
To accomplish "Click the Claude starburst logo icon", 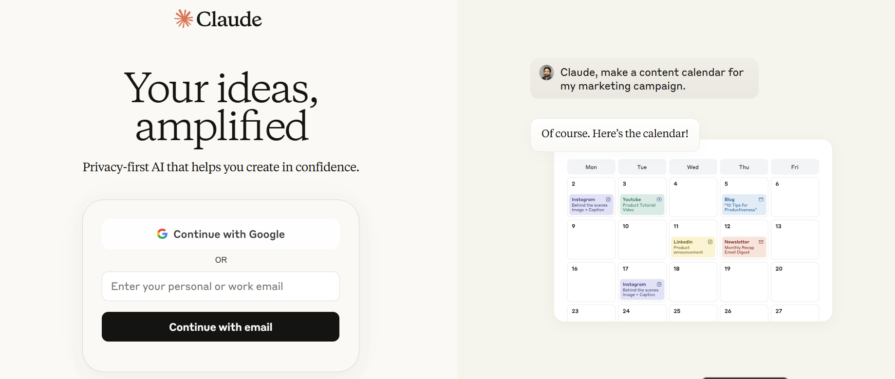I will click(184, 19).
